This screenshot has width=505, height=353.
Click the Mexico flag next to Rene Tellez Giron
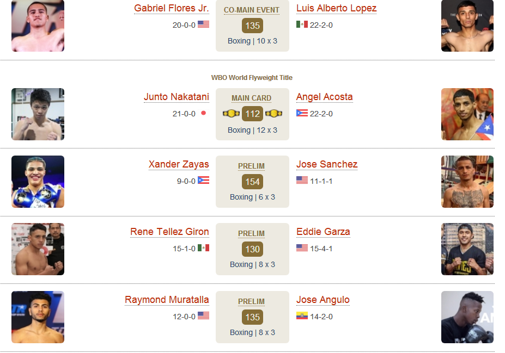pos(203,248)
